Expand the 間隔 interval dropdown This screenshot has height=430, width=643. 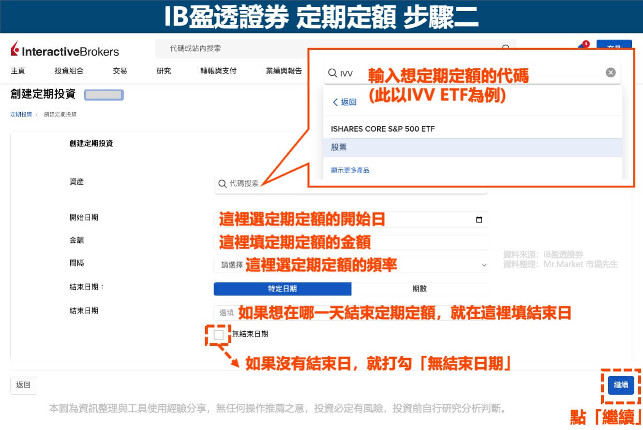pos(351,265)
